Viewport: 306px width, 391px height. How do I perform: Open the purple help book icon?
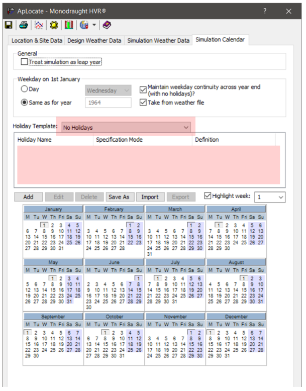[107, 25]
